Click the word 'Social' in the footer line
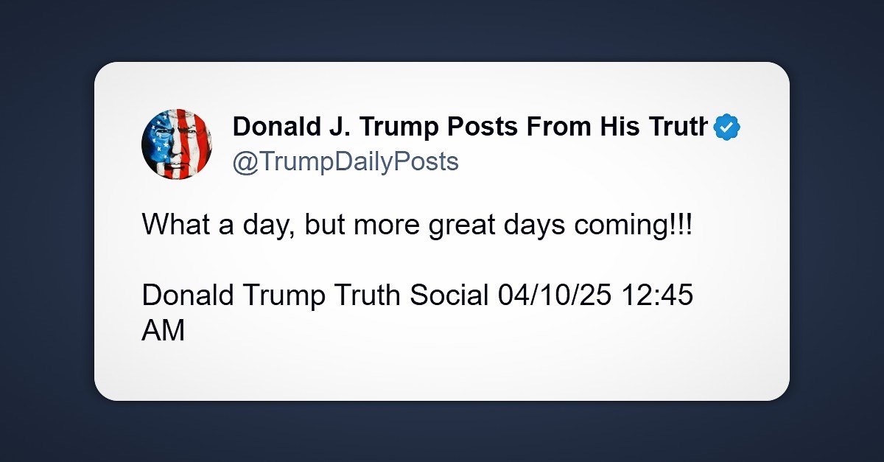The width and height of the screenshot is (884, 462). 449,295
